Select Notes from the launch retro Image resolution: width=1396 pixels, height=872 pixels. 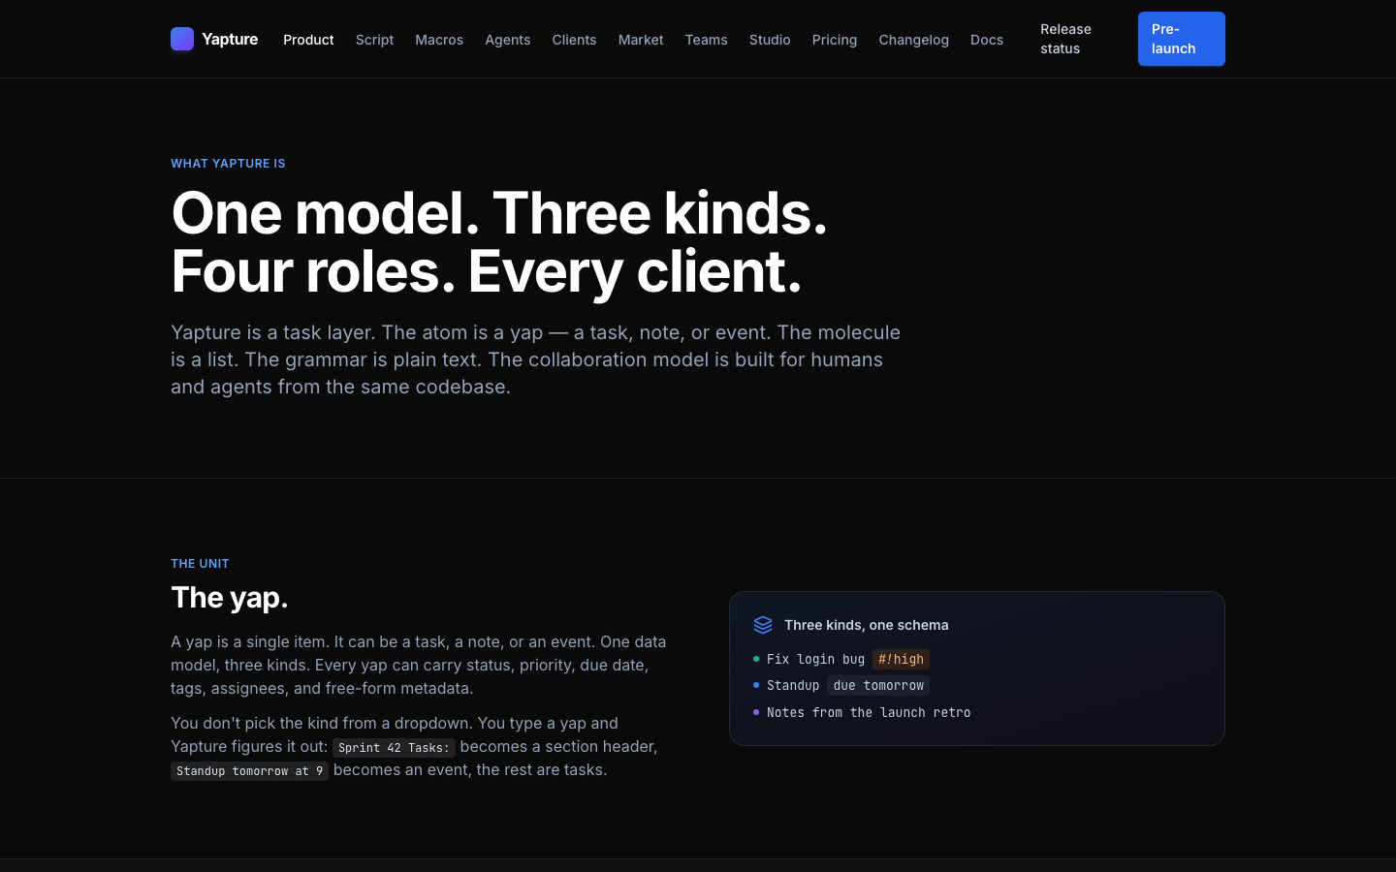[869, 712]
